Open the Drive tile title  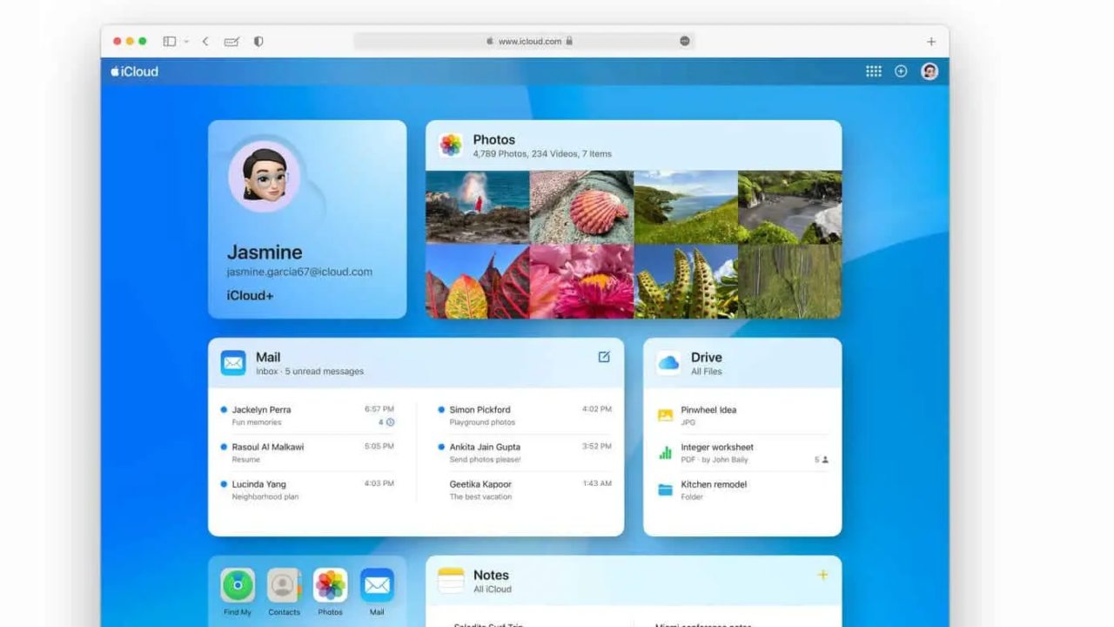tap(707, 357)
